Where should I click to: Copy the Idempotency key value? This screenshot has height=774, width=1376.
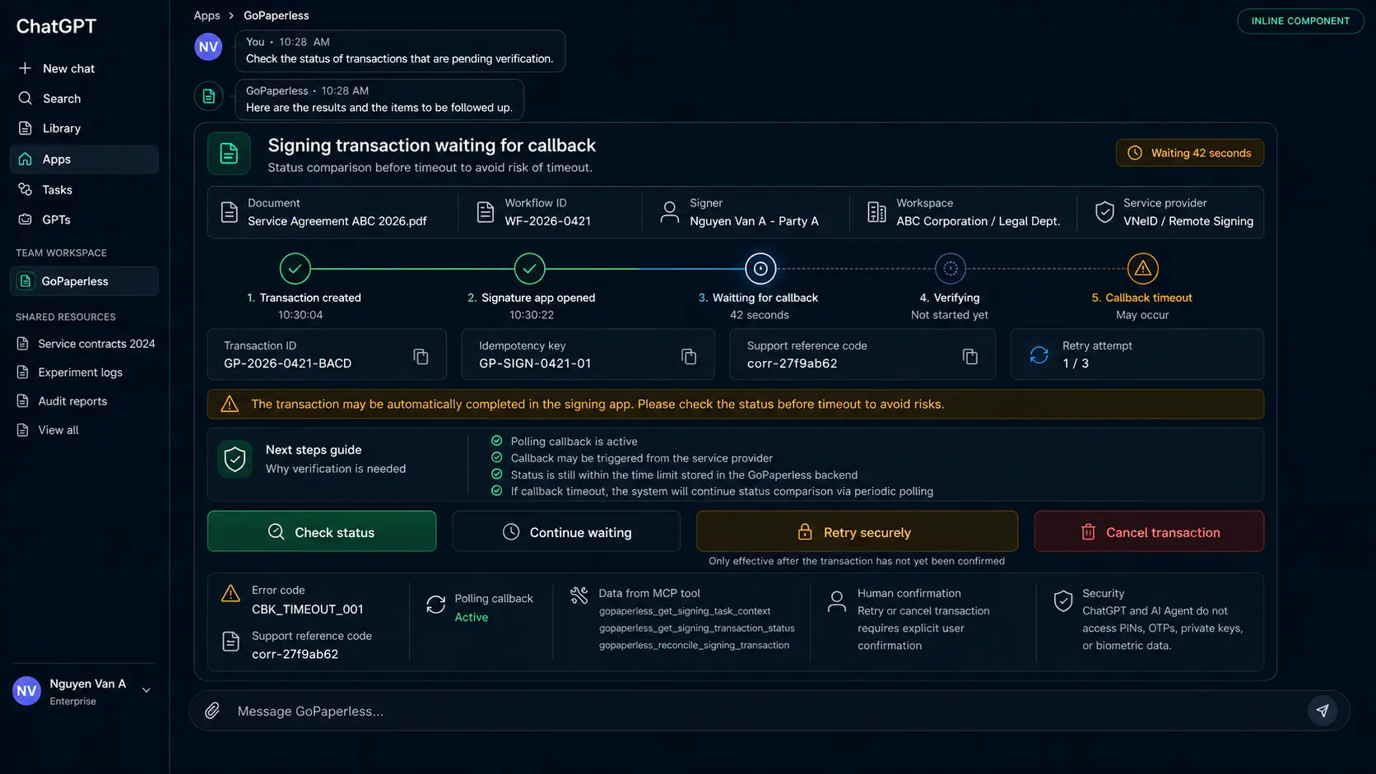[689, 356]
